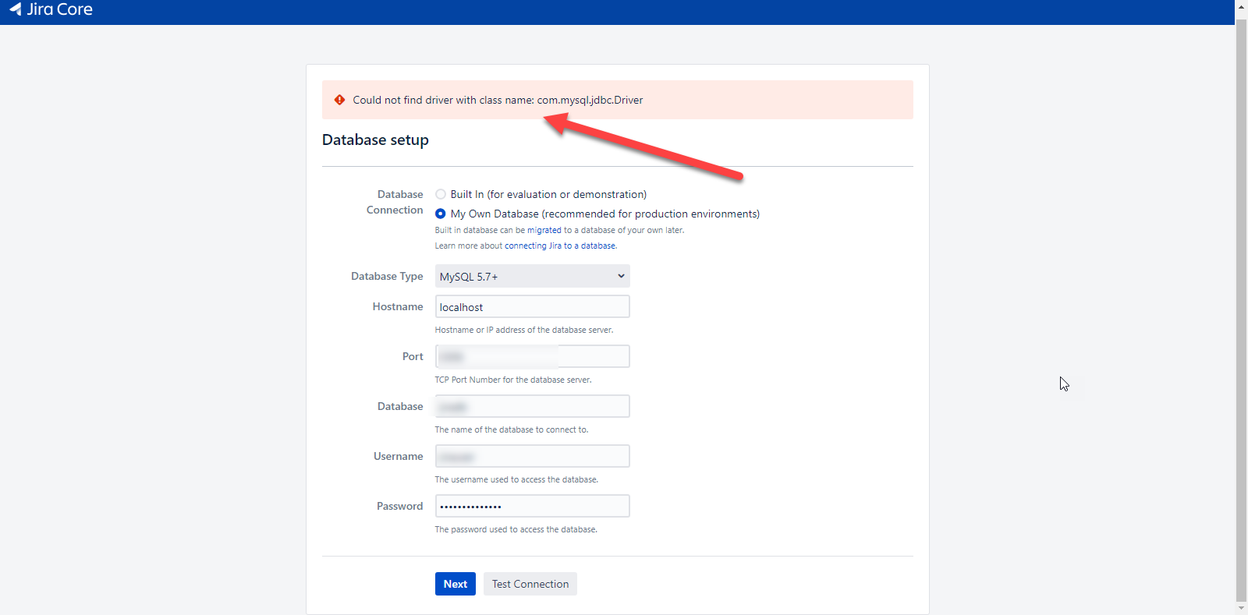The image size is (1248, 615).
Task: Click the driver class name error message
Action: (x=498, y=100)
